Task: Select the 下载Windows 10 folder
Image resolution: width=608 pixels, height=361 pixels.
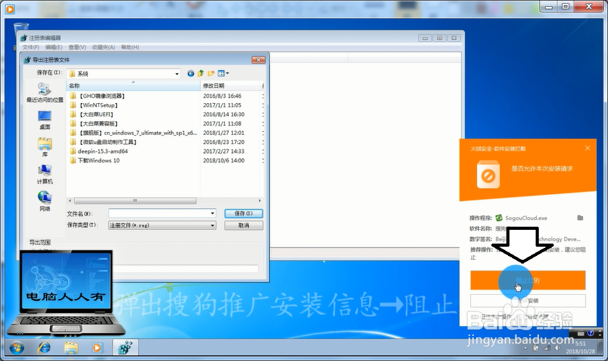Action: tap(95, 161)
